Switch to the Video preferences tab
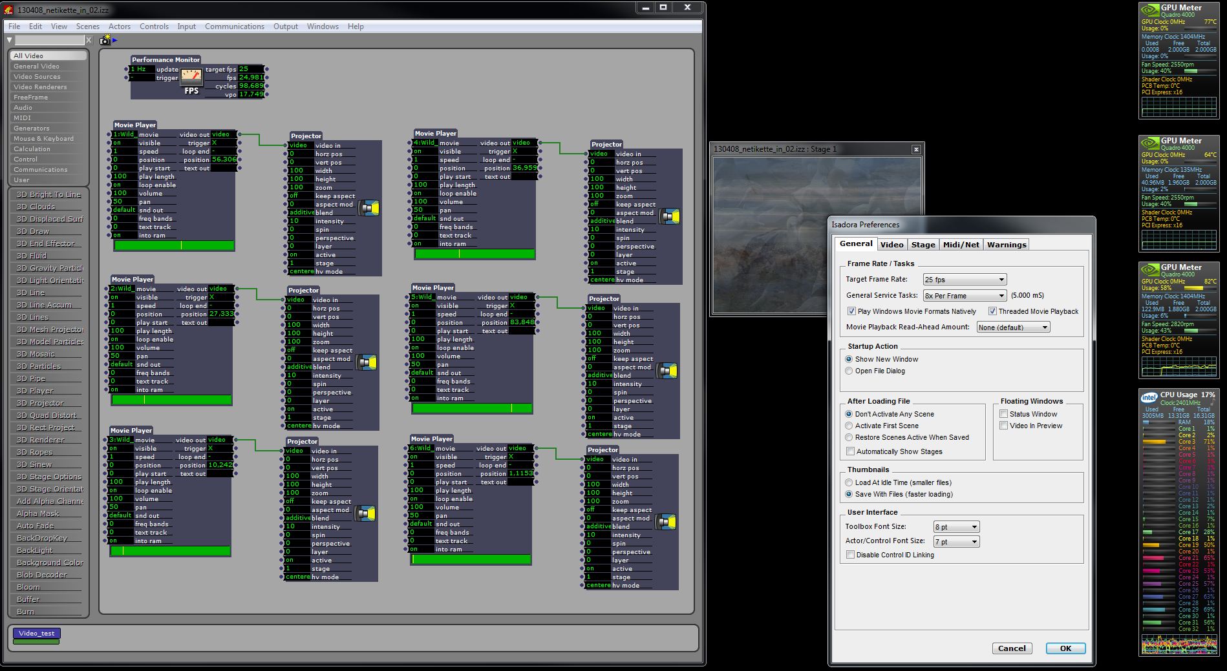This screenshot has height=671, width=1227. click(x=891, y=245)
